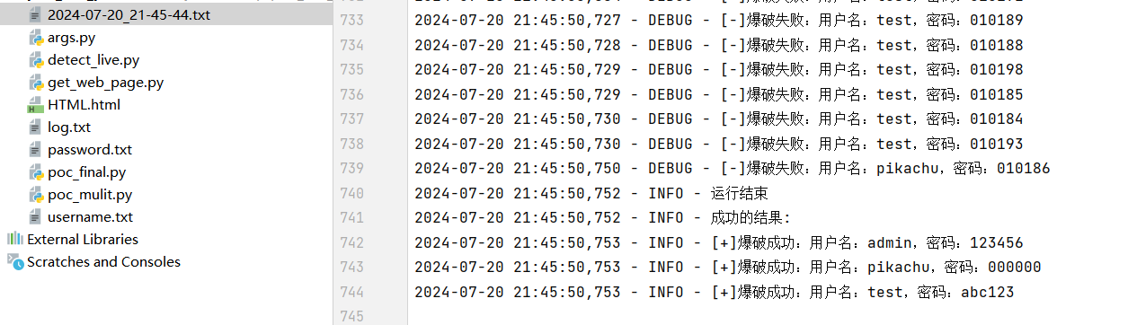Image resolution: width=1128 pixels, height=325 pixels.
Task: Click the HTML.html file icon
Action: (36, 105)
